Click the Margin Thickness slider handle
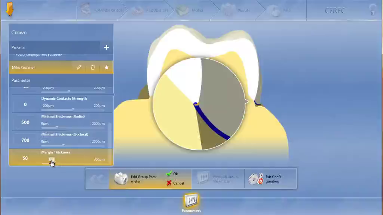 point(52,160)
